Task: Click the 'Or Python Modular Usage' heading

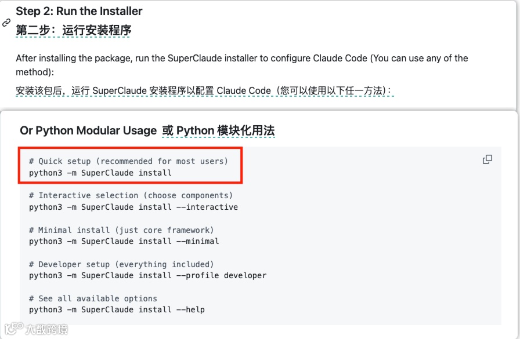Action: point(88,130)
